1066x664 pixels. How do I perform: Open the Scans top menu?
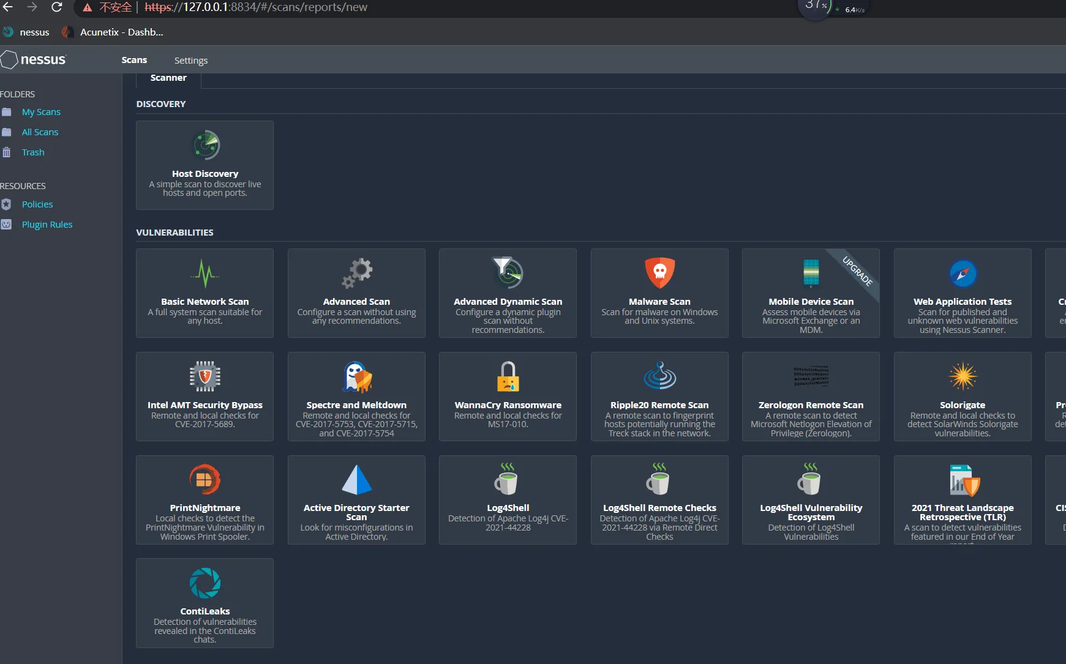pos(134,60)
